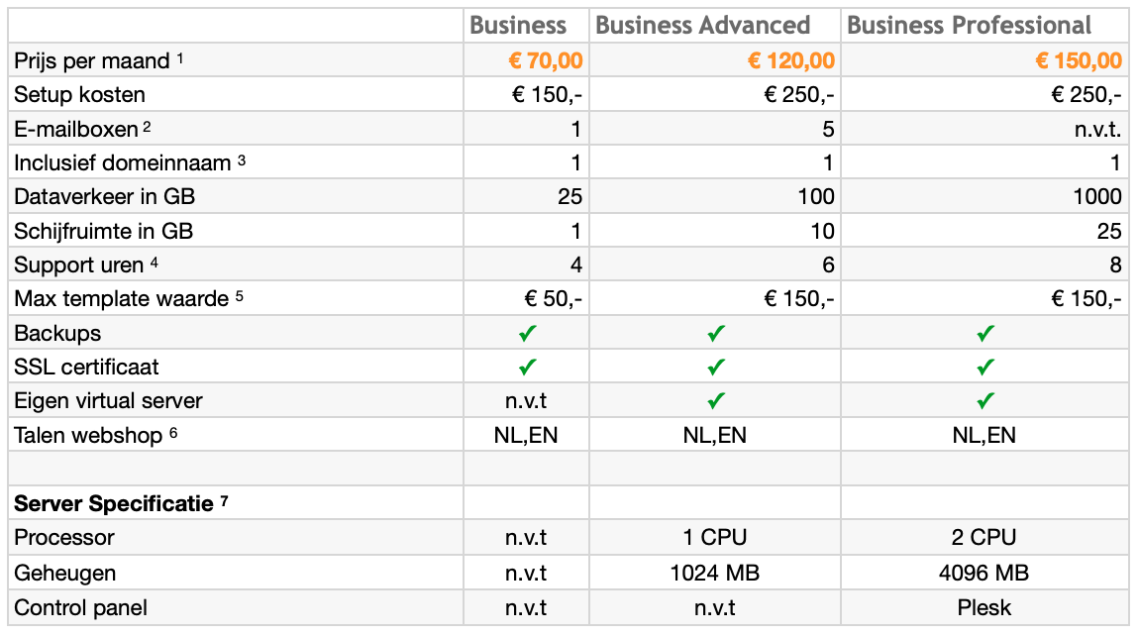This screenshot has height=636, width=1139.
Task: Click the € 70,00 monthly price
Action: 546,61
